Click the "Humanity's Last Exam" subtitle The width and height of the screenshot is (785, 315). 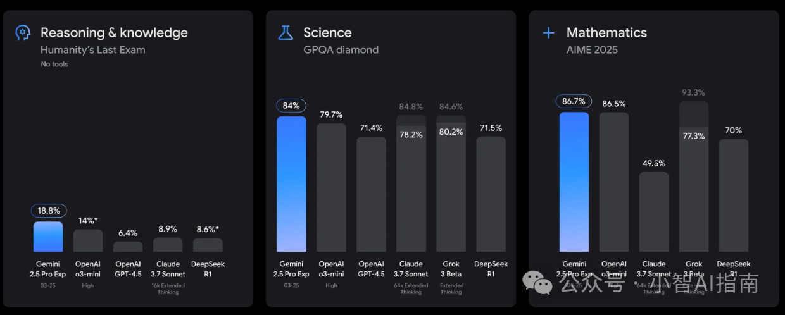pos(93,50)
